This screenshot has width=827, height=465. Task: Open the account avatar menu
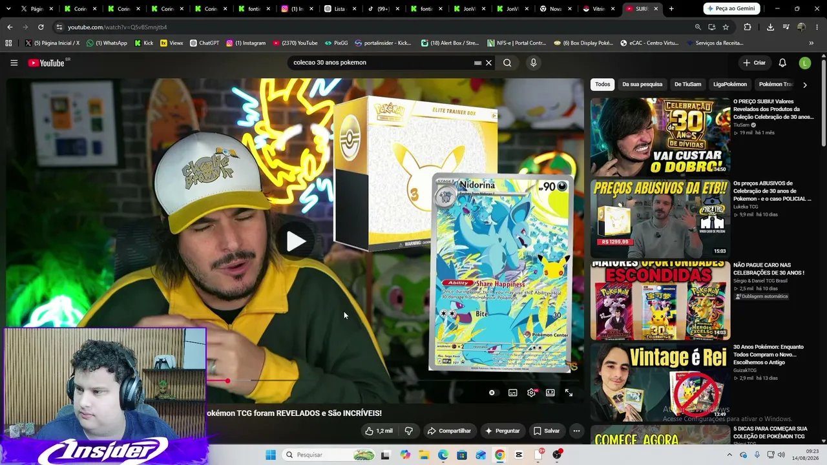click(x=804, y=63)
